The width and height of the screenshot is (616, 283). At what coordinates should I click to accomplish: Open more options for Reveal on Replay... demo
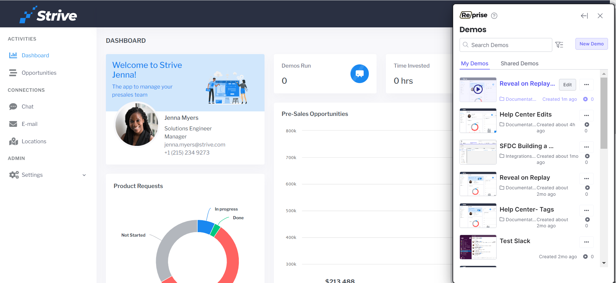(586, 85)
